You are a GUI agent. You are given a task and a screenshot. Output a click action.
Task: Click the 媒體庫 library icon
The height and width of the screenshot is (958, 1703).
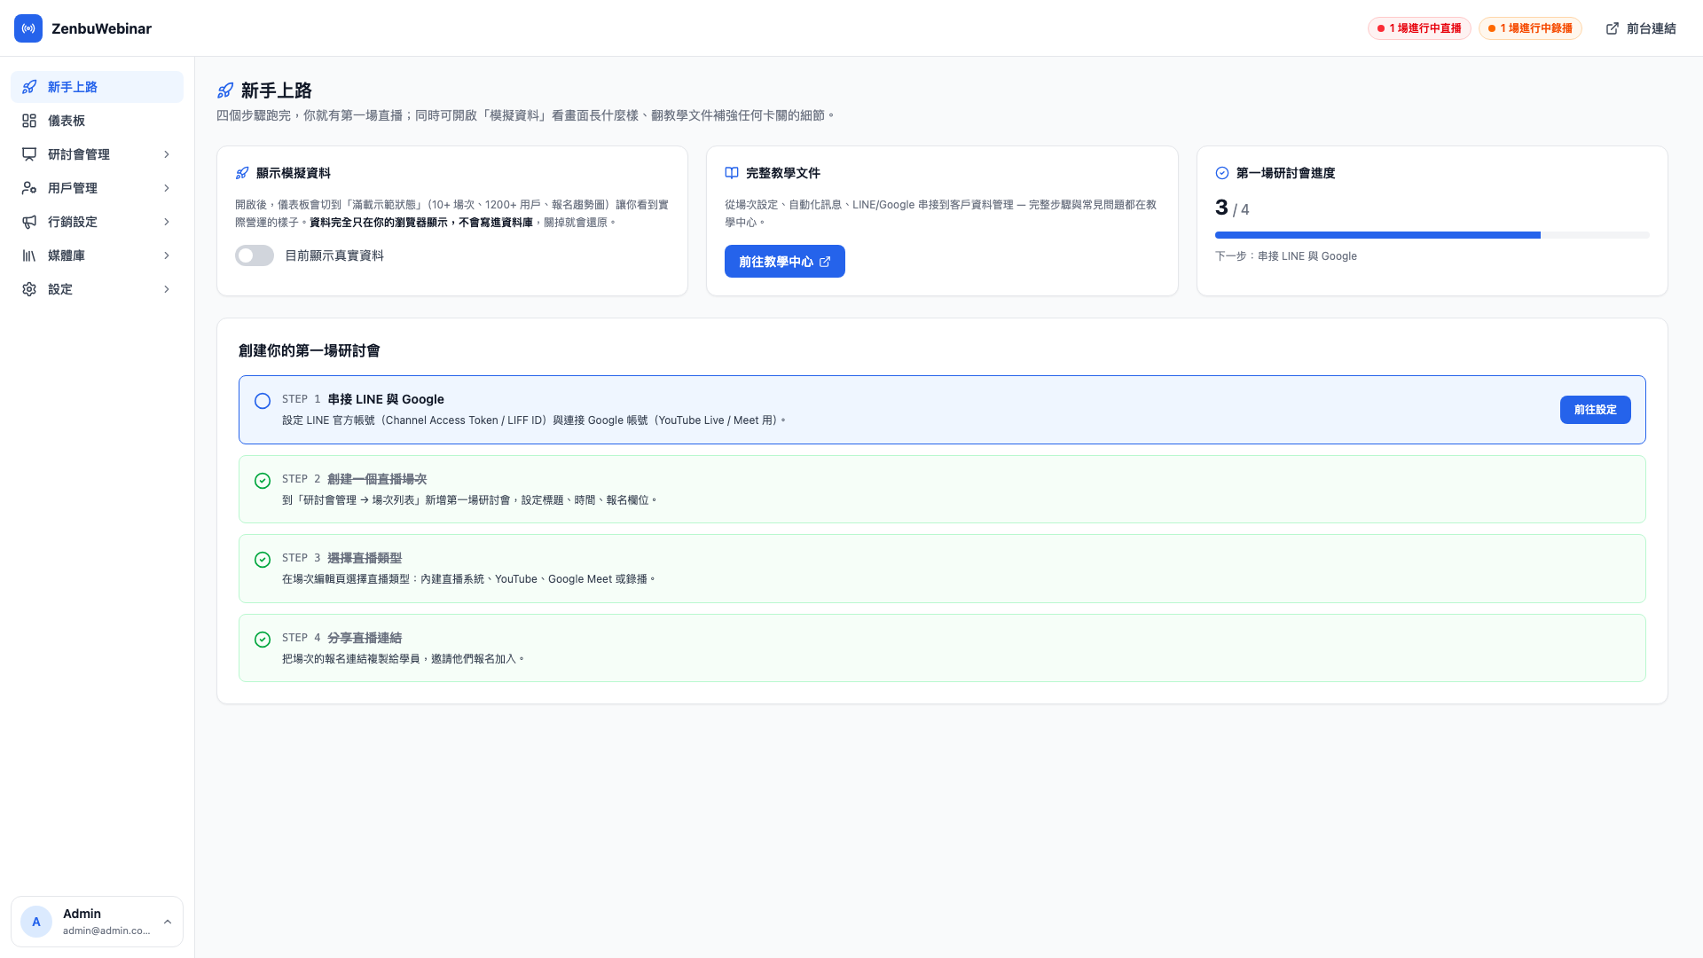point(29,255)
